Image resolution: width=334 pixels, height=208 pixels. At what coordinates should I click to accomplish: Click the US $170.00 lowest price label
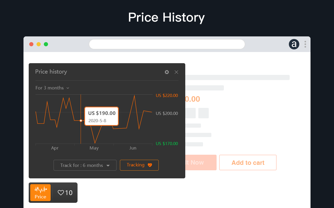[167, 144]
